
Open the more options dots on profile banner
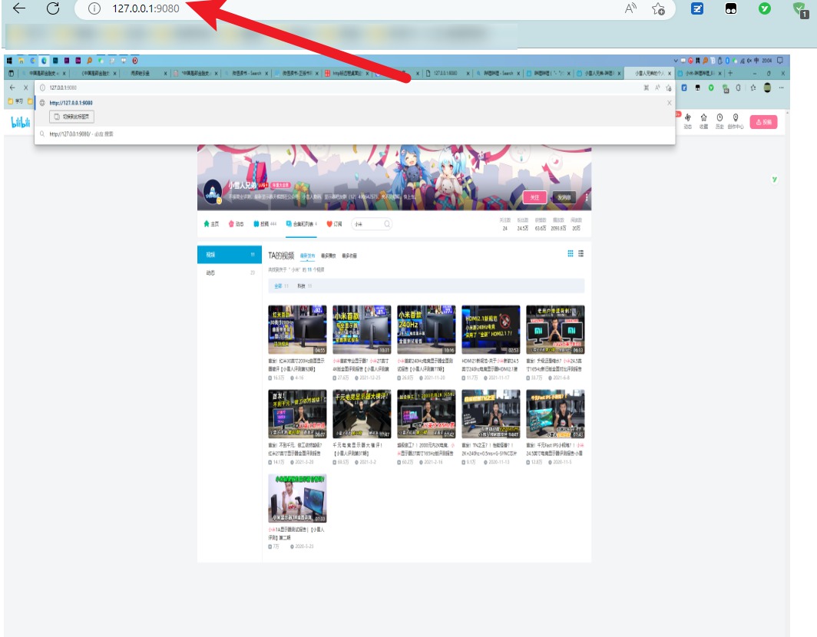coord(587,197)
